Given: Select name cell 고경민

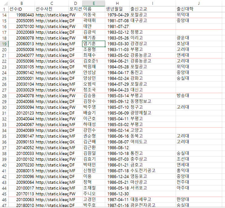Looking at the screenshot, I should click(94, 200).
